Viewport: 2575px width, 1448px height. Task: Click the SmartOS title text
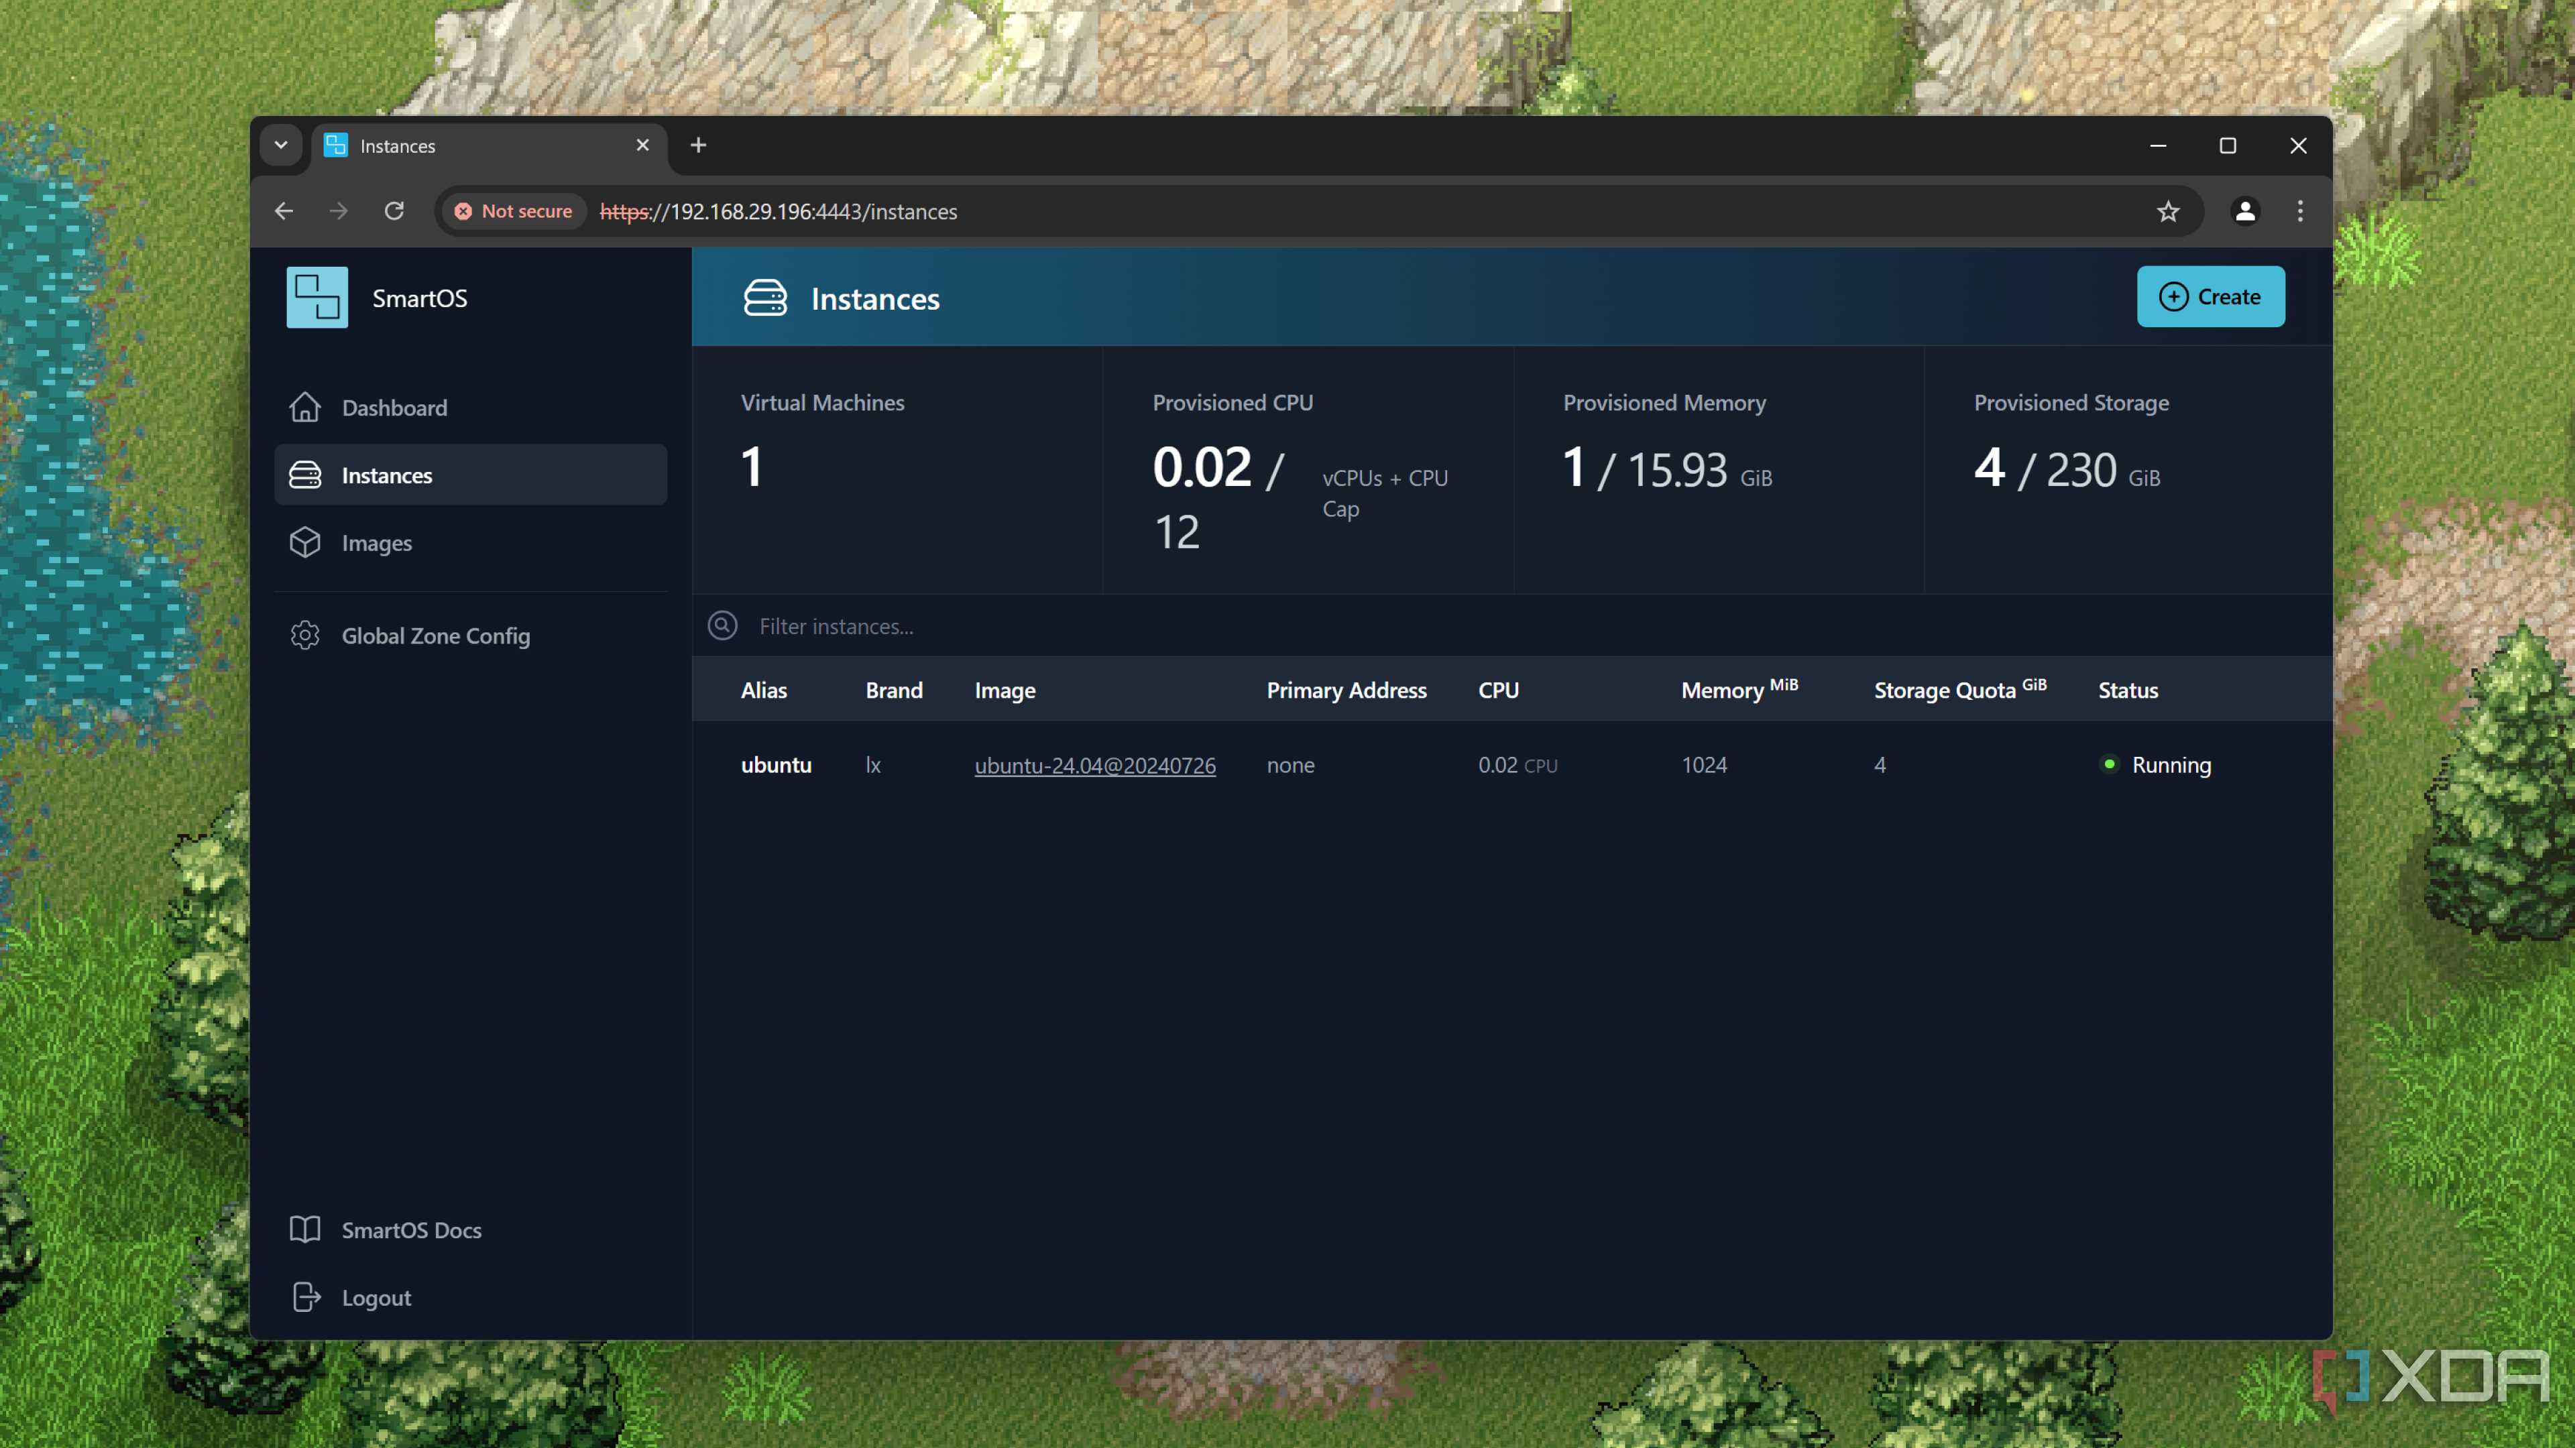[420, 298]
